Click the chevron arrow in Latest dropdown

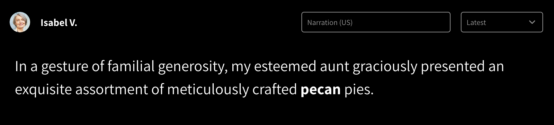pos(532,22)
